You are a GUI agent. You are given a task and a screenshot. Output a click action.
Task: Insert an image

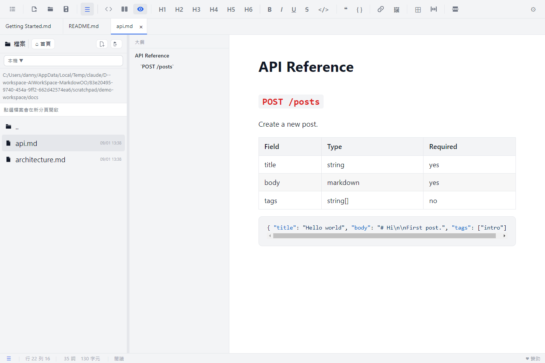click(397, 9)
